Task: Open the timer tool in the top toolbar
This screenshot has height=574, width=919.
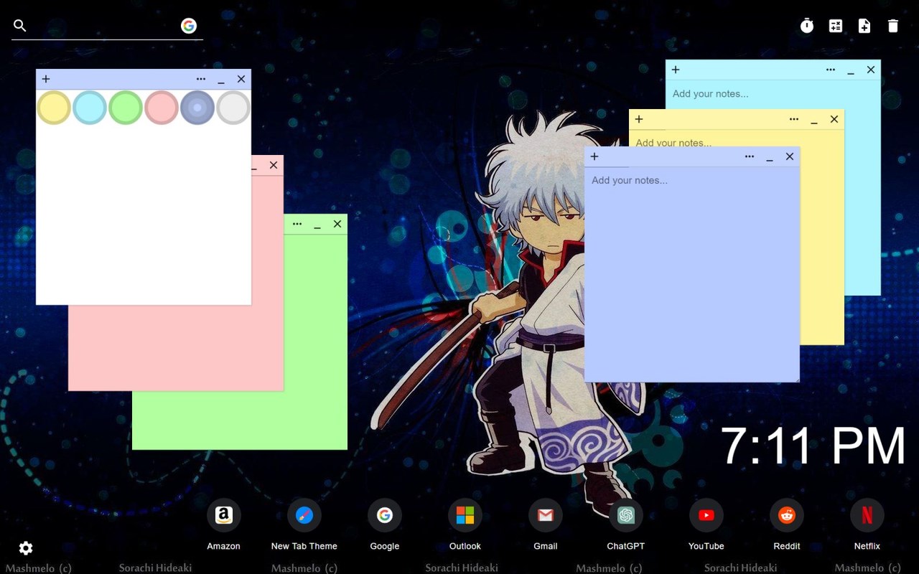Action: pos(807,26)
